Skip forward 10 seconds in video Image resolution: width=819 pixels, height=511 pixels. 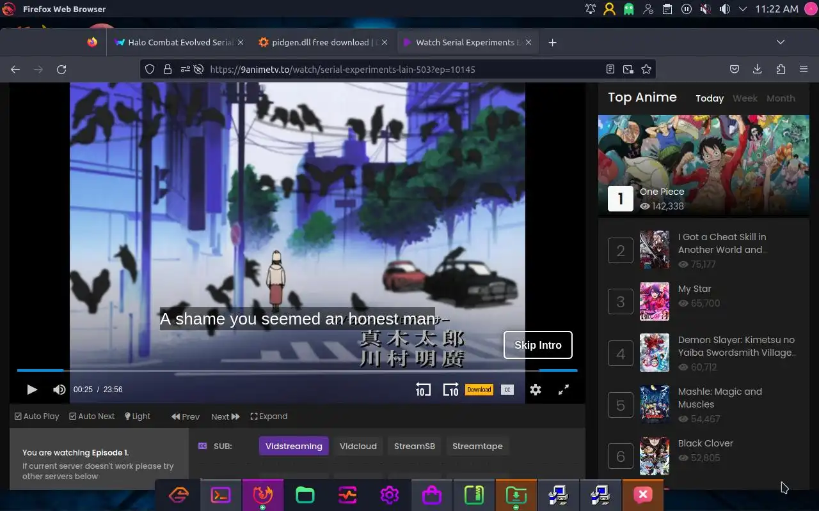(x=450, y=389)
